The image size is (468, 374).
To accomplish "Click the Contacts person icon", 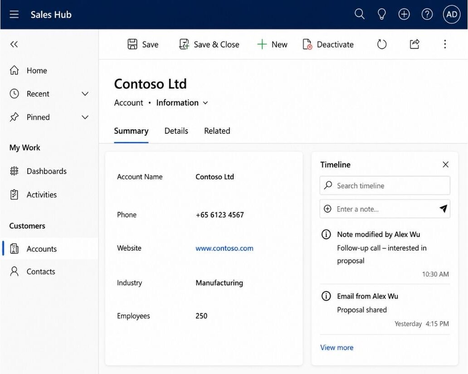I will coord(14,272).
